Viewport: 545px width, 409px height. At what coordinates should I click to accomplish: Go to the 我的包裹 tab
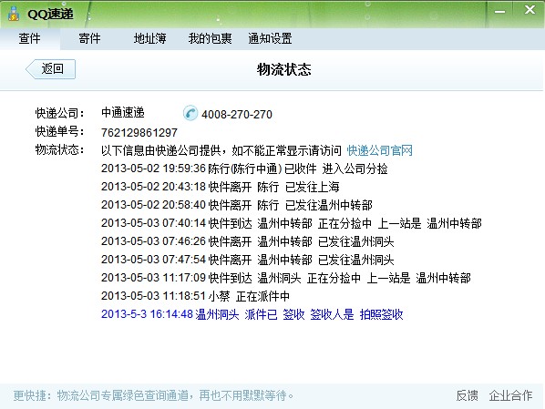(210, 38)
